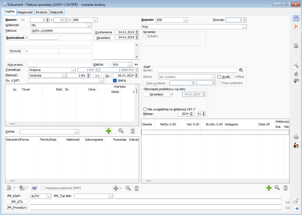Click the Sprzedaży date button near Wystawienia
302x215 pixels.
pos(104,38)
